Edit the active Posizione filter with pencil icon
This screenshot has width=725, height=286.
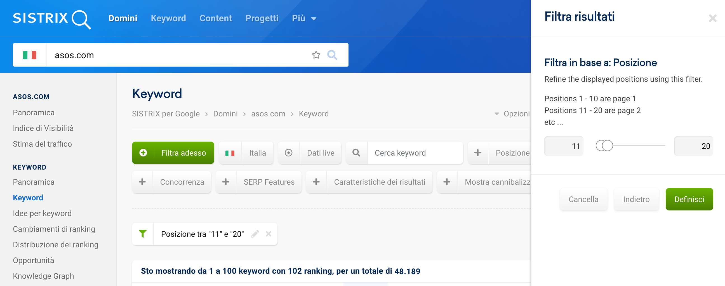tap(255, 234)
